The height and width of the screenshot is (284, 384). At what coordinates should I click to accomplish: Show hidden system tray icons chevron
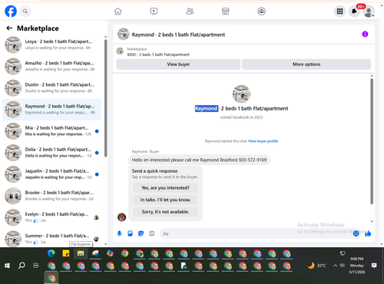pos(335,266)
